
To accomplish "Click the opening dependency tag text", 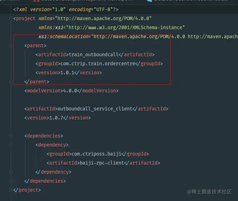I will pyautogui.click(x=52, y=145).
